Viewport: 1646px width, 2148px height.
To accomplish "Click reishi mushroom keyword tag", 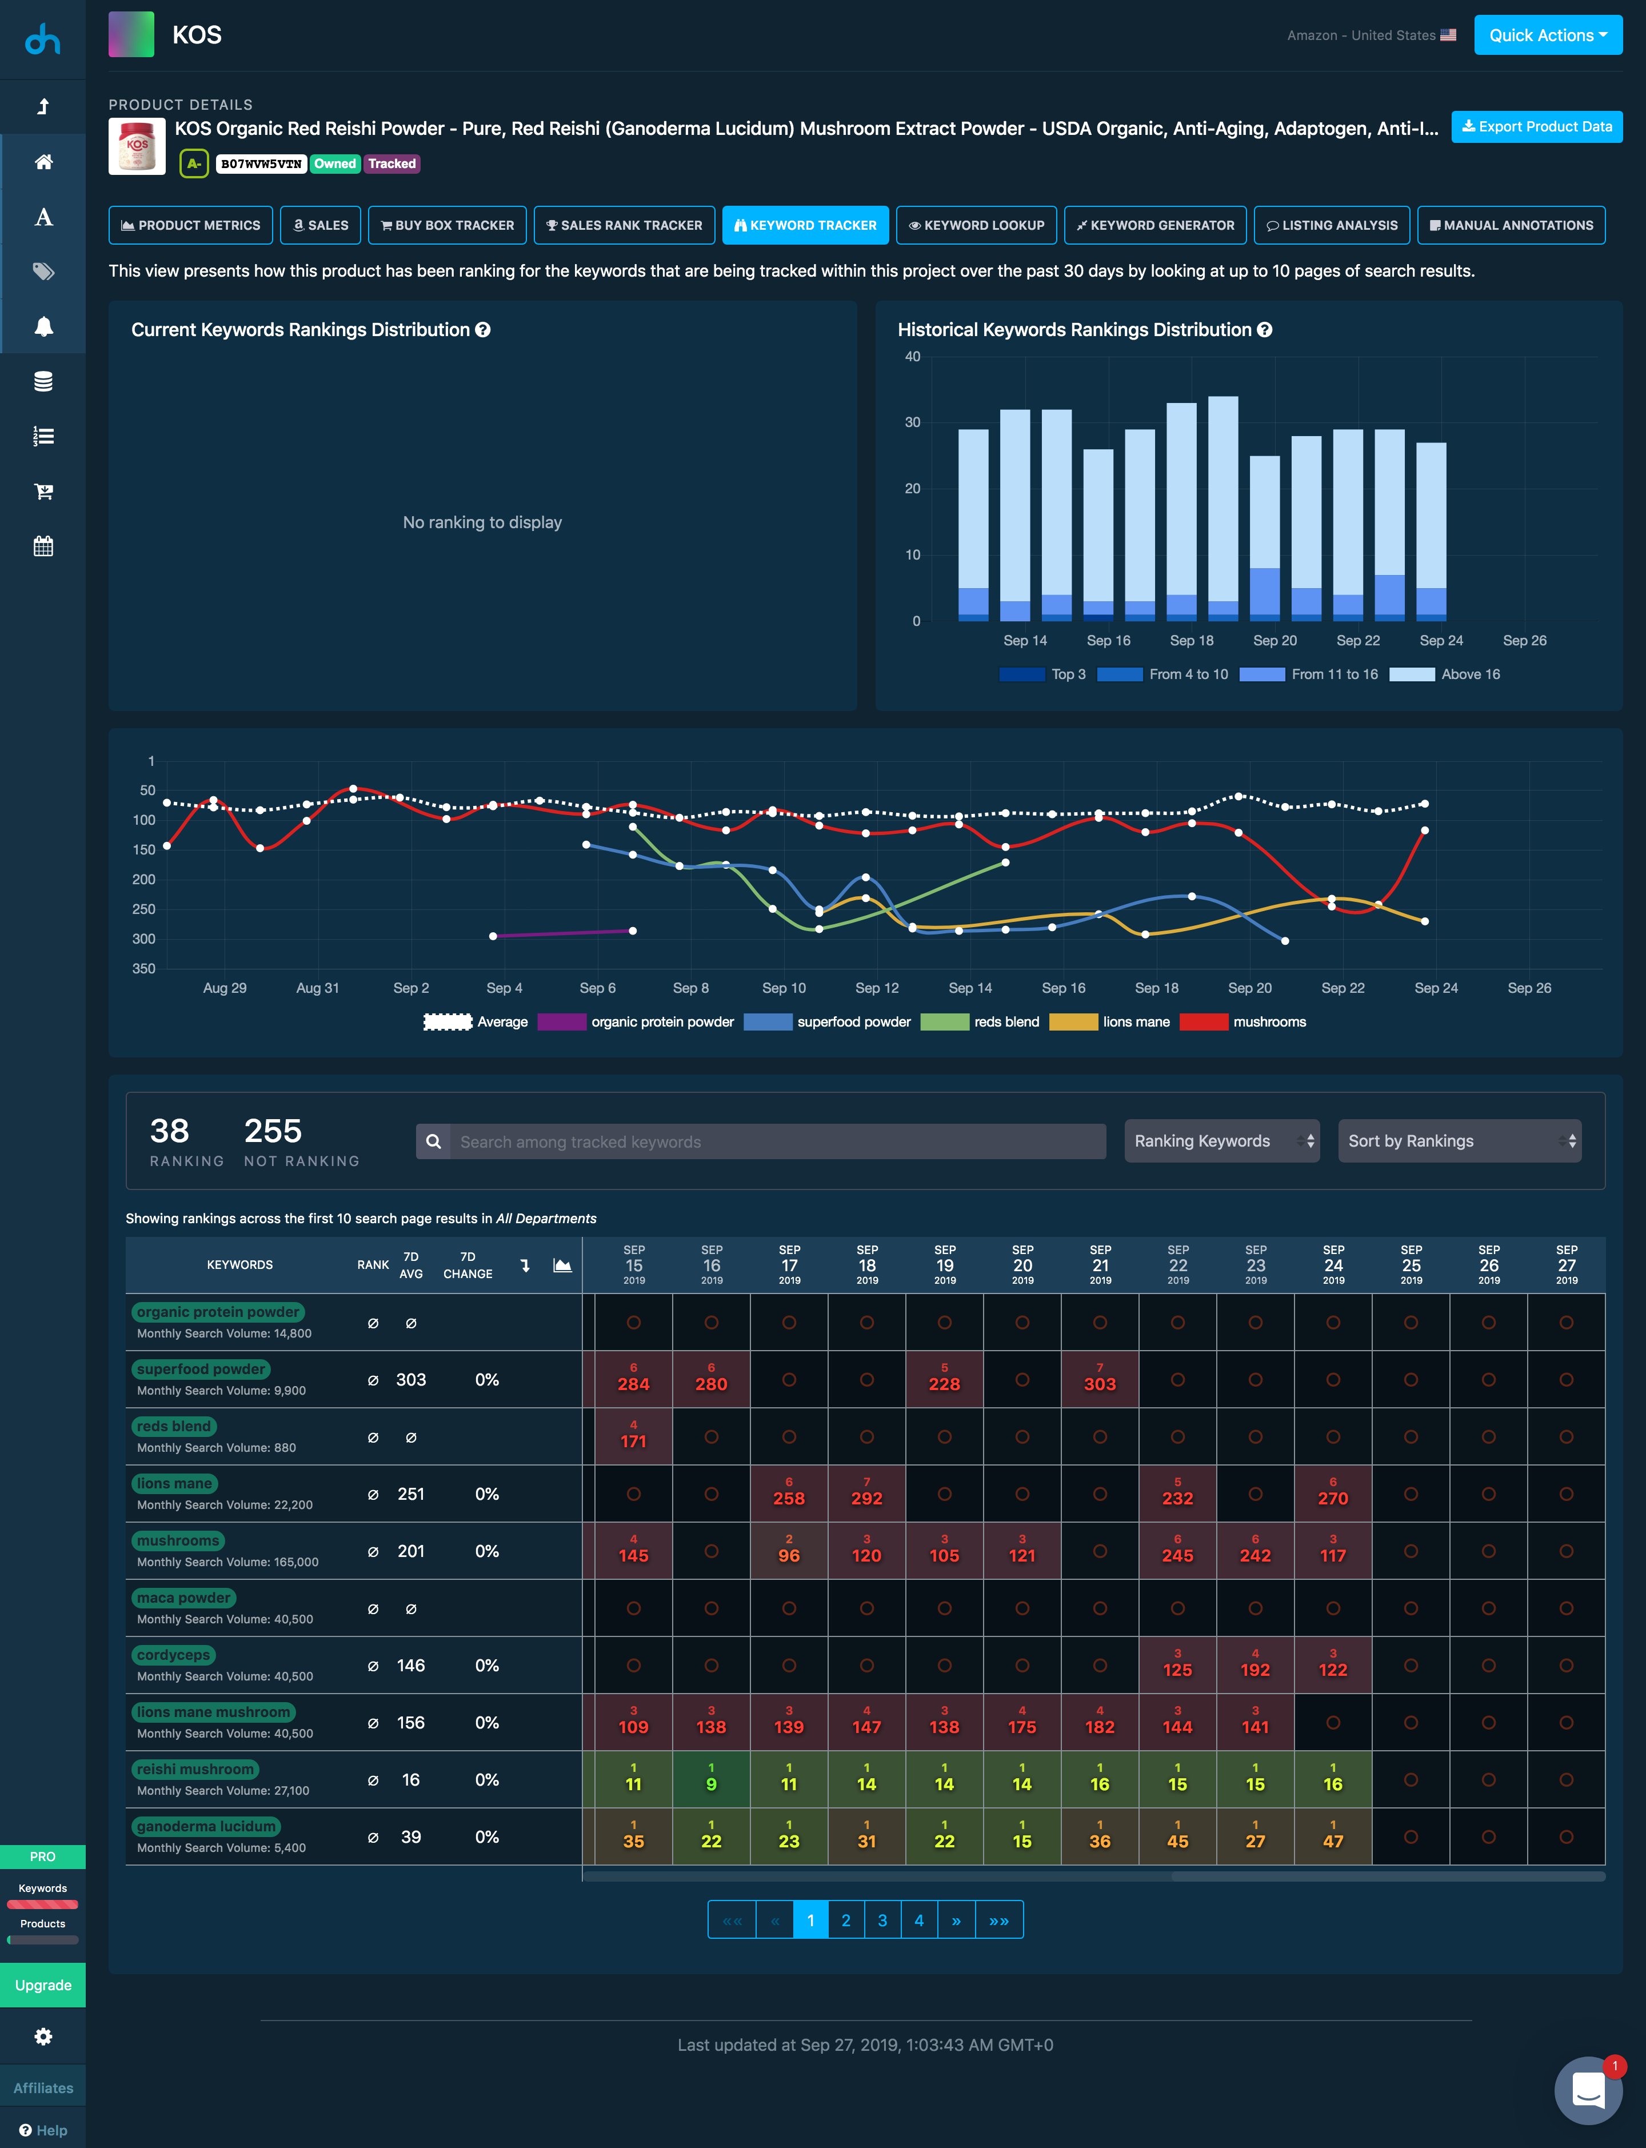I will click(195, 1770).
